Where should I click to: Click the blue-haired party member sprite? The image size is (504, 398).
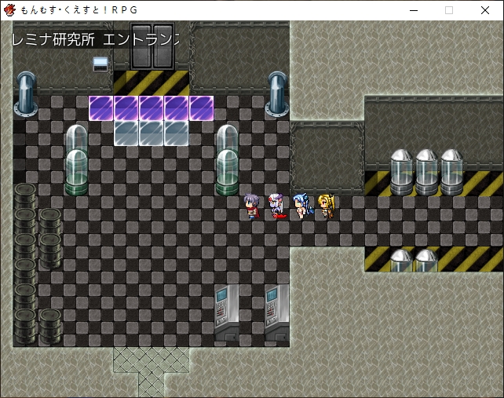coord(302,206)
